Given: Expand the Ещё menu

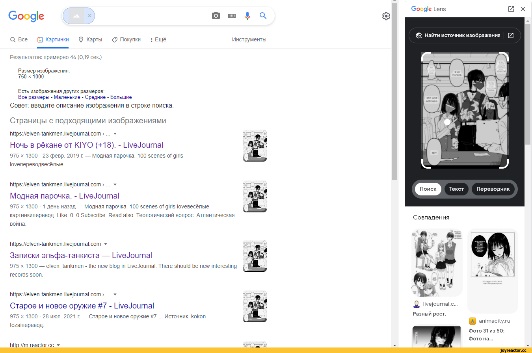Looking at the screenshot, I should 158,39.
